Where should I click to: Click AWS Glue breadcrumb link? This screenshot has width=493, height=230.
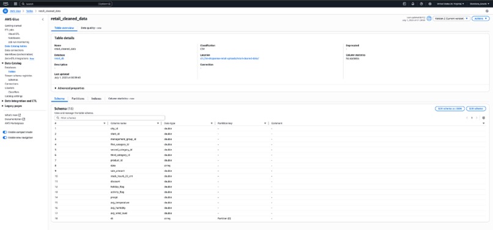pyautogui.click(x=16, y=11)
